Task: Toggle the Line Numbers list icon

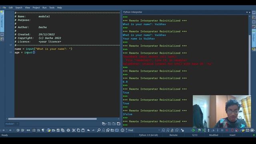Action: (34, 130)
